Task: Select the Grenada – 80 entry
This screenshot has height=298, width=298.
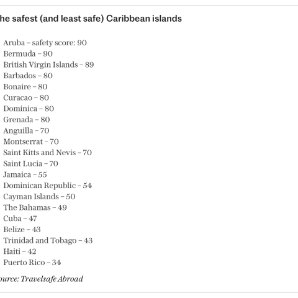Action: pos(27,120)
